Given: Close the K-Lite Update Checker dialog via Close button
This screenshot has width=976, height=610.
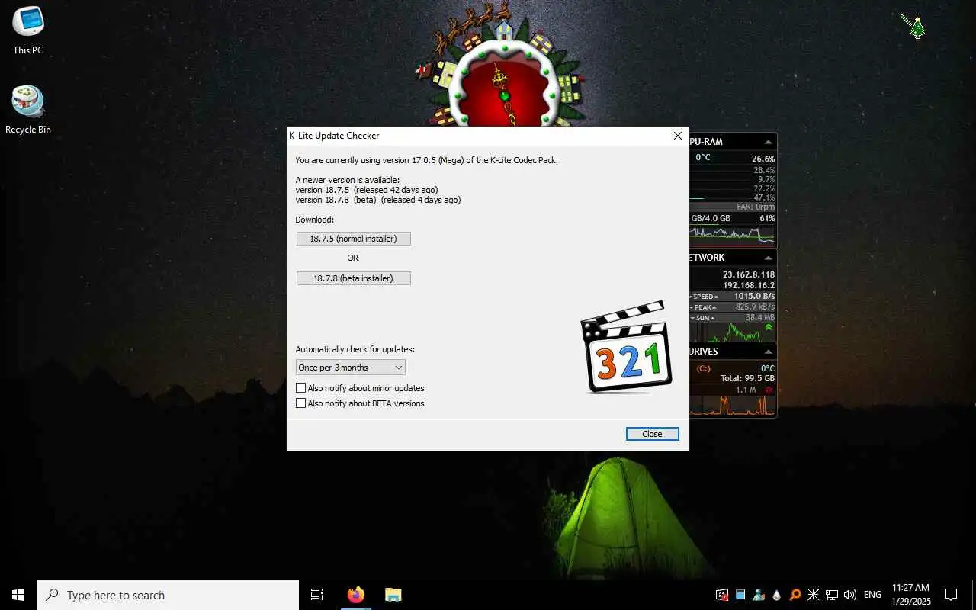Looking at the screenshot, I should pos(652,434).
